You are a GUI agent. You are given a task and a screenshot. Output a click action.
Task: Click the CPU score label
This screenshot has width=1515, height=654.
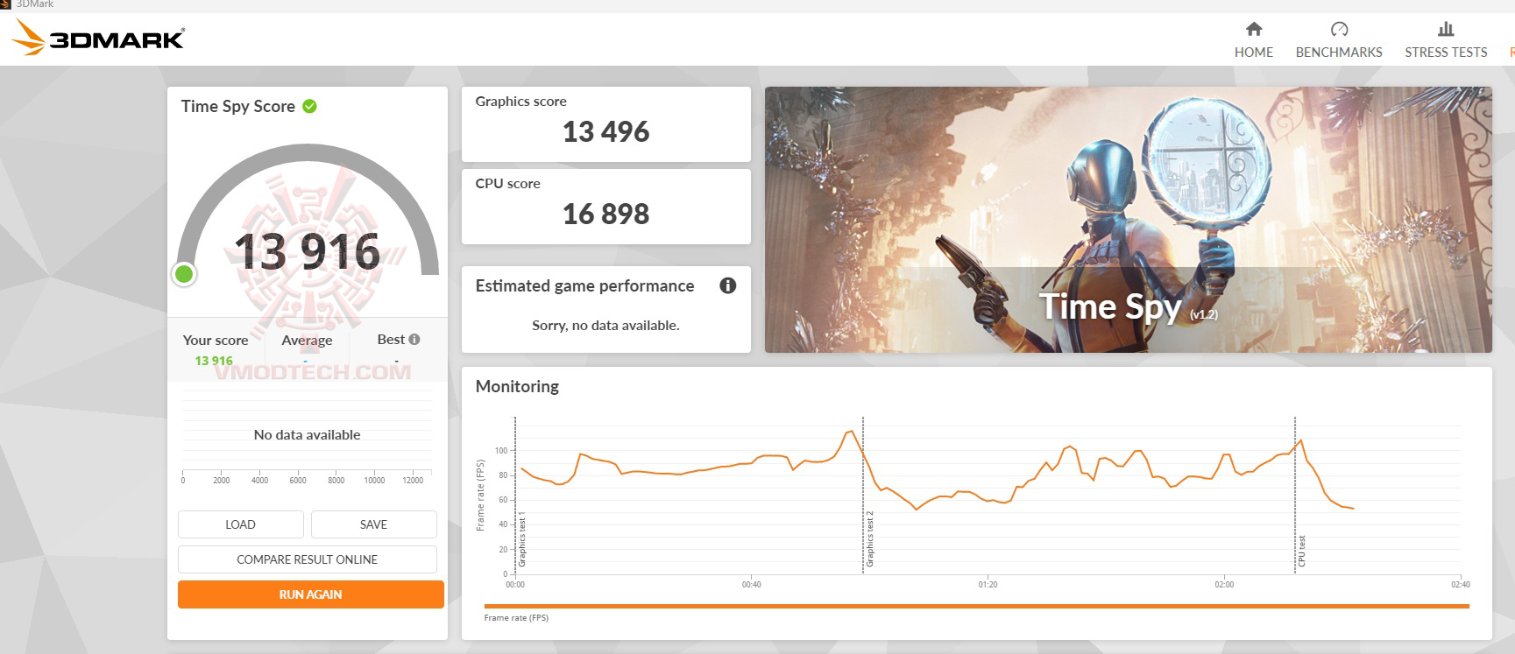(508, 184)
